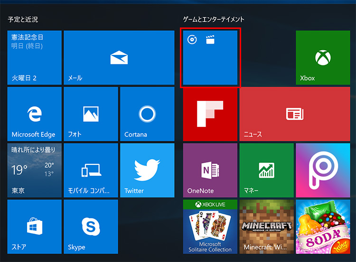Open the Mail (メール) tile
Viewport: 356px width, 262px height.
tap(119, 57)
